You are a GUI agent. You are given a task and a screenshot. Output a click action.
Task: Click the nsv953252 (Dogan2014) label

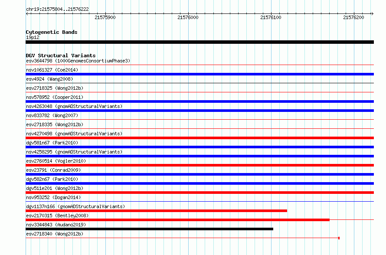click(53, 197)
